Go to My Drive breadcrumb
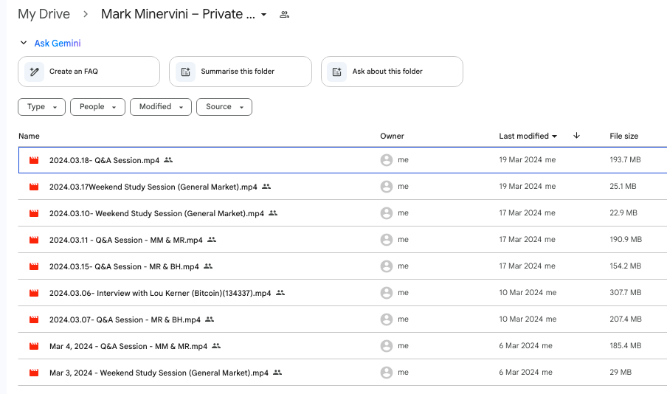 pyautogui.click(x=44, y=14)
